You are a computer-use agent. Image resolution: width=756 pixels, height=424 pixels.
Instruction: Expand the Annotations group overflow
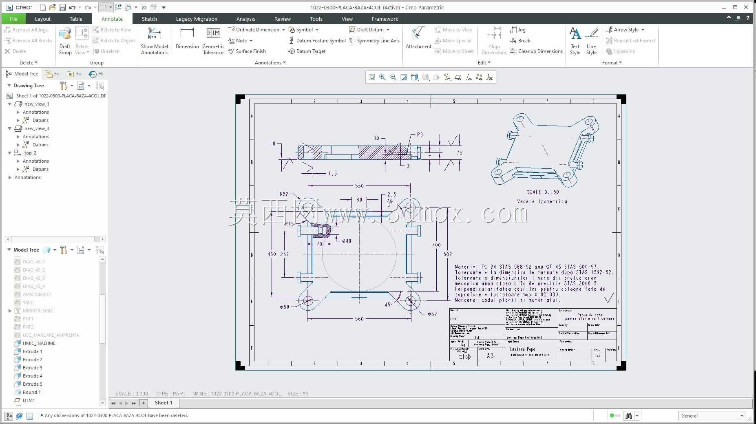pos(270,63)
